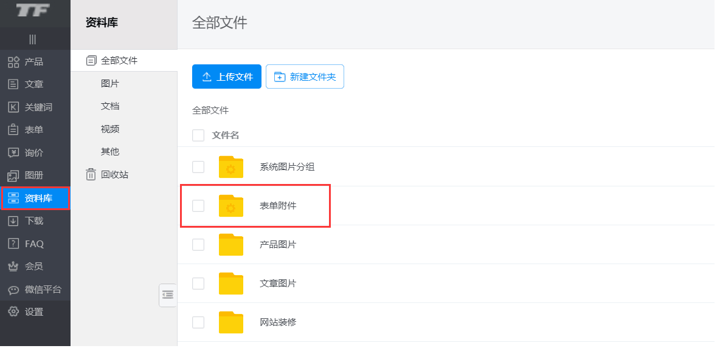Click the 上传文件 upload button
The width and height of the screenshot is (720, 354).
[x=227, y=77]
